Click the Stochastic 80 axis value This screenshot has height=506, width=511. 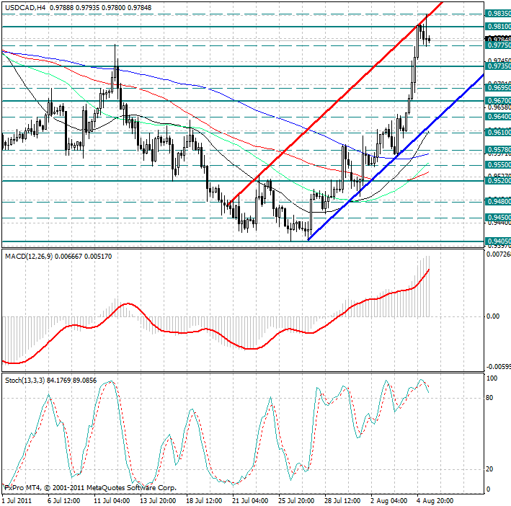[x=489, y=398]
